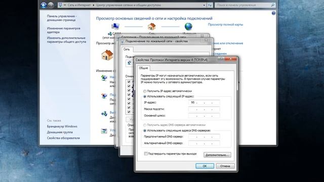Click the Предпочитаемый DNS-сервер field
Screen dimensions: 324x182
point(204,136)
